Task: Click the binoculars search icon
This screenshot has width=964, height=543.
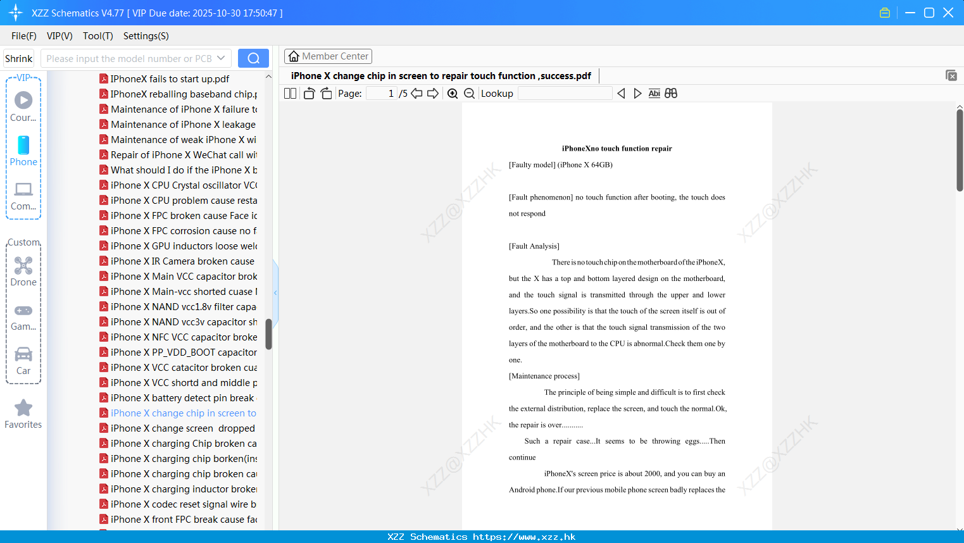Action: click(671, 93)
